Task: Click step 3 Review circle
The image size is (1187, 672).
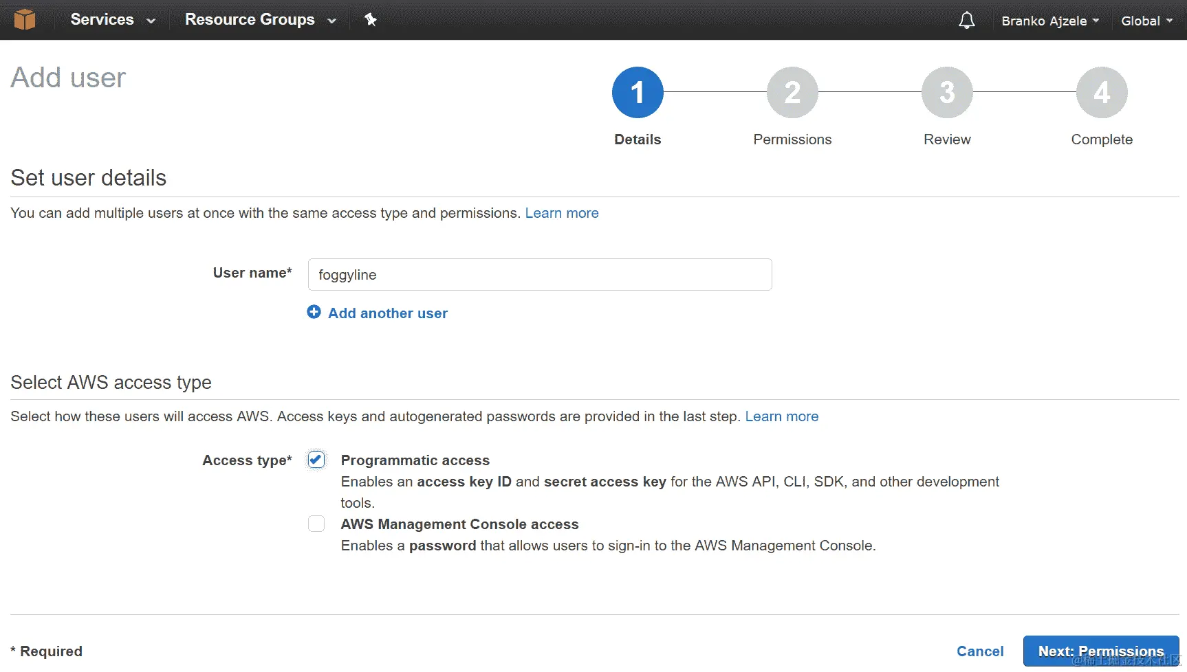Action: click(947, 92)
